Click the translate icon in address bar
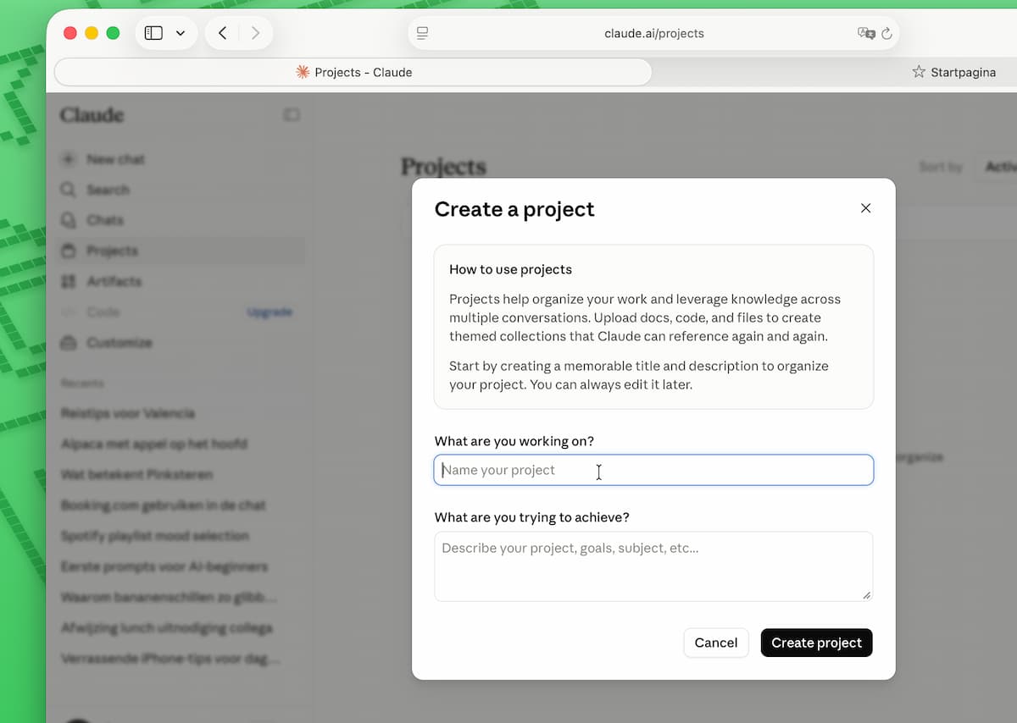The image size is (1017, 723). click(x=866, y=33)
